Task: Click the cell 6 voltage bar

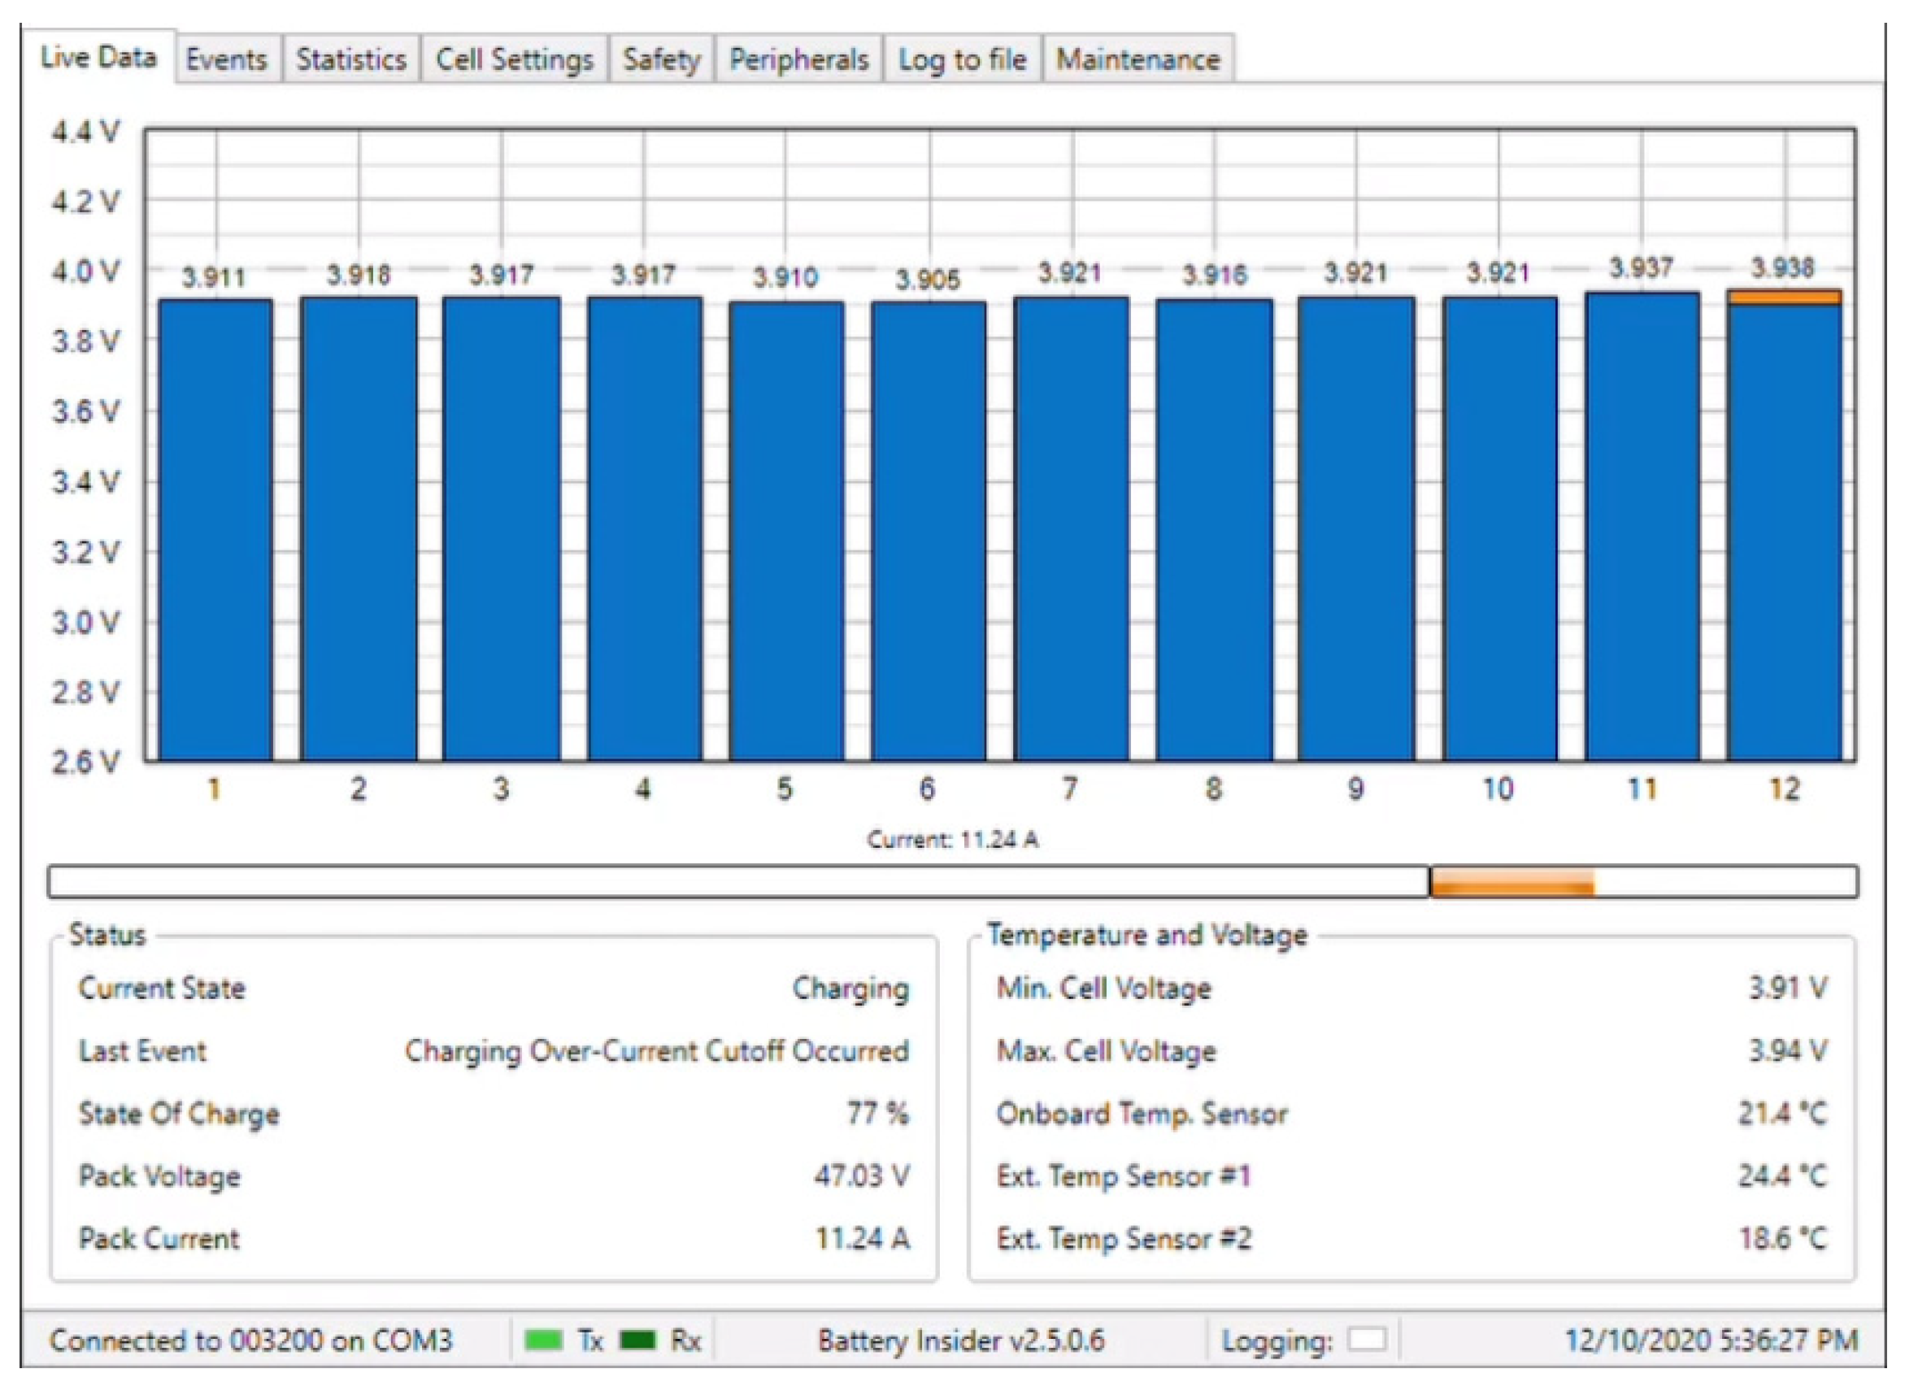Action: pyautogui.click(x=929, y=532)
